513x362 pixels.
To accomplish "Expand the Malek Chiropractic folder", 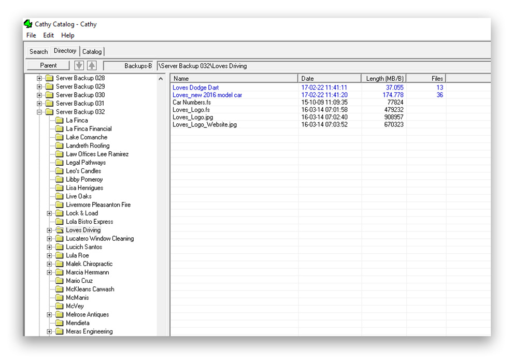I will click(x=50, y=264).
